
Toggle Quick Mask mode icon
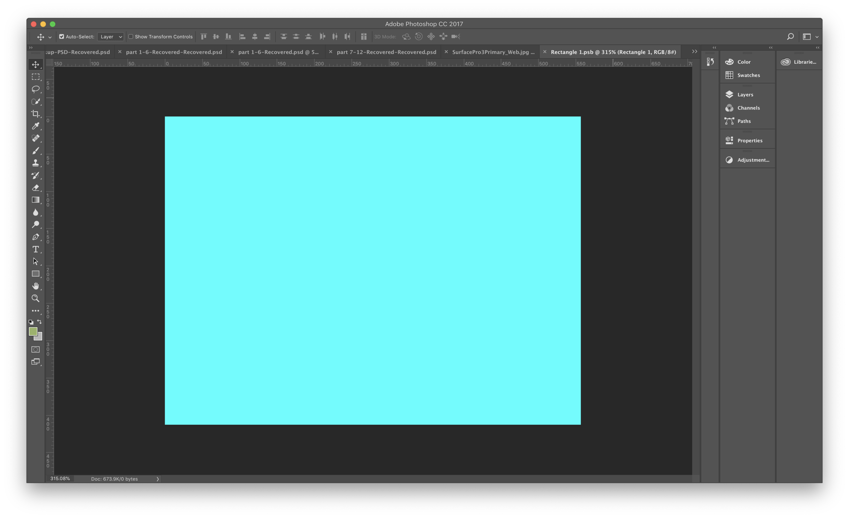pos(36,349)
